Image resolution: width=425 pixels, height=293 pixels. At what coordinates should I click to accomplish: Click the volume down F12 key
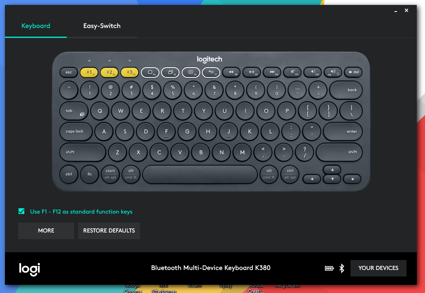pos(313,72)
